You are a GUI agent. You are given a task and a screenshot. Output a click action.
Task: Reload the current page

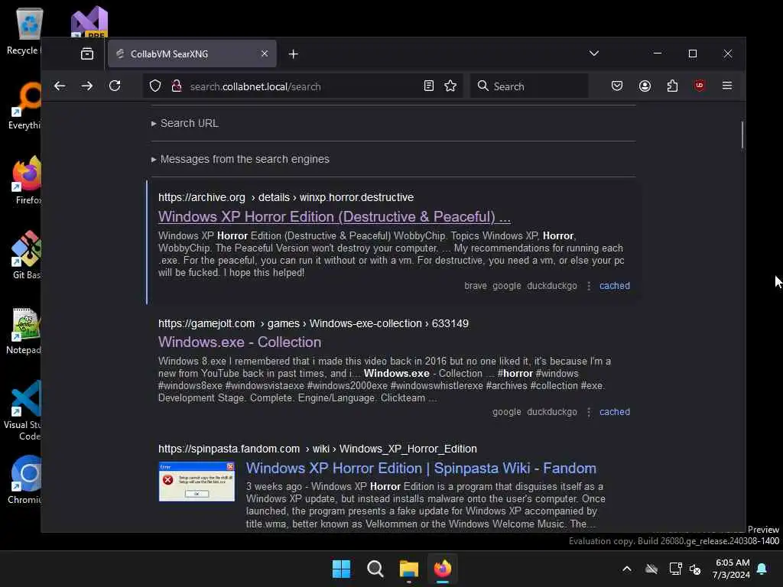click(115, 86)
